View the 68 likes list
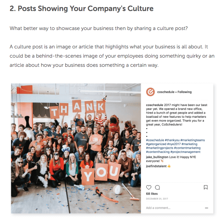 152,194
